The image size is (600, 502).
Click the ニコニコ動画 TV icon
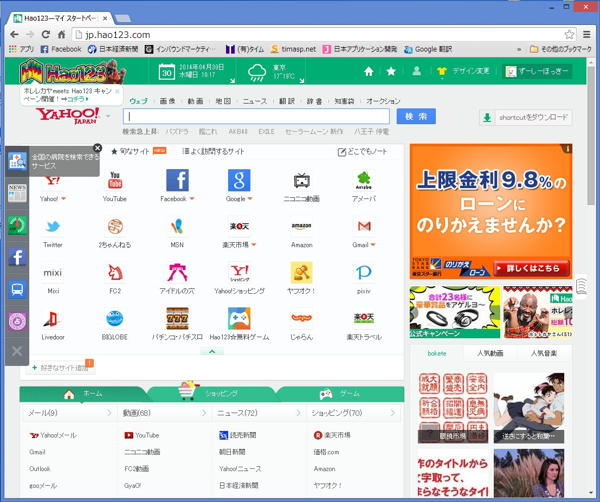point(301,181)
